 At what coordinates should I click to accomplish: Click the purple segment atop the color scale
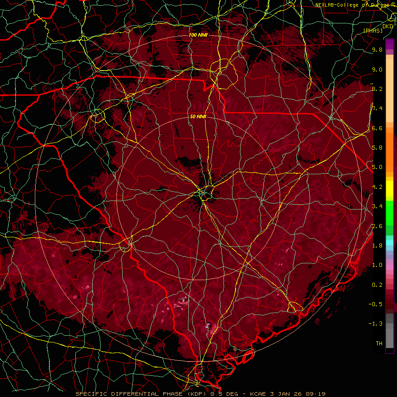(390, 44)
